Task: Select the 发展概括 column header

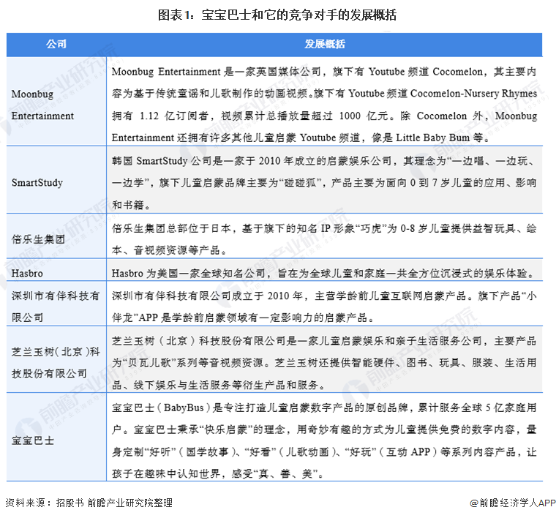Action: pos(324,45)
